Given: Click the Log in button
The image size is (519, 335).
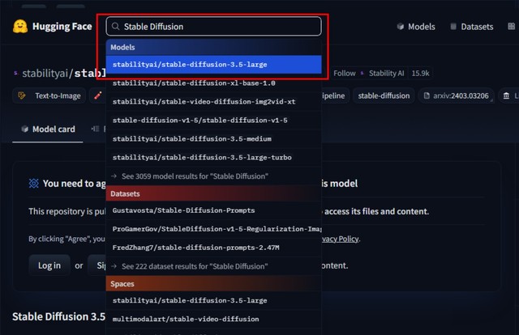Looking at the screenshot, I should point(49,265).
